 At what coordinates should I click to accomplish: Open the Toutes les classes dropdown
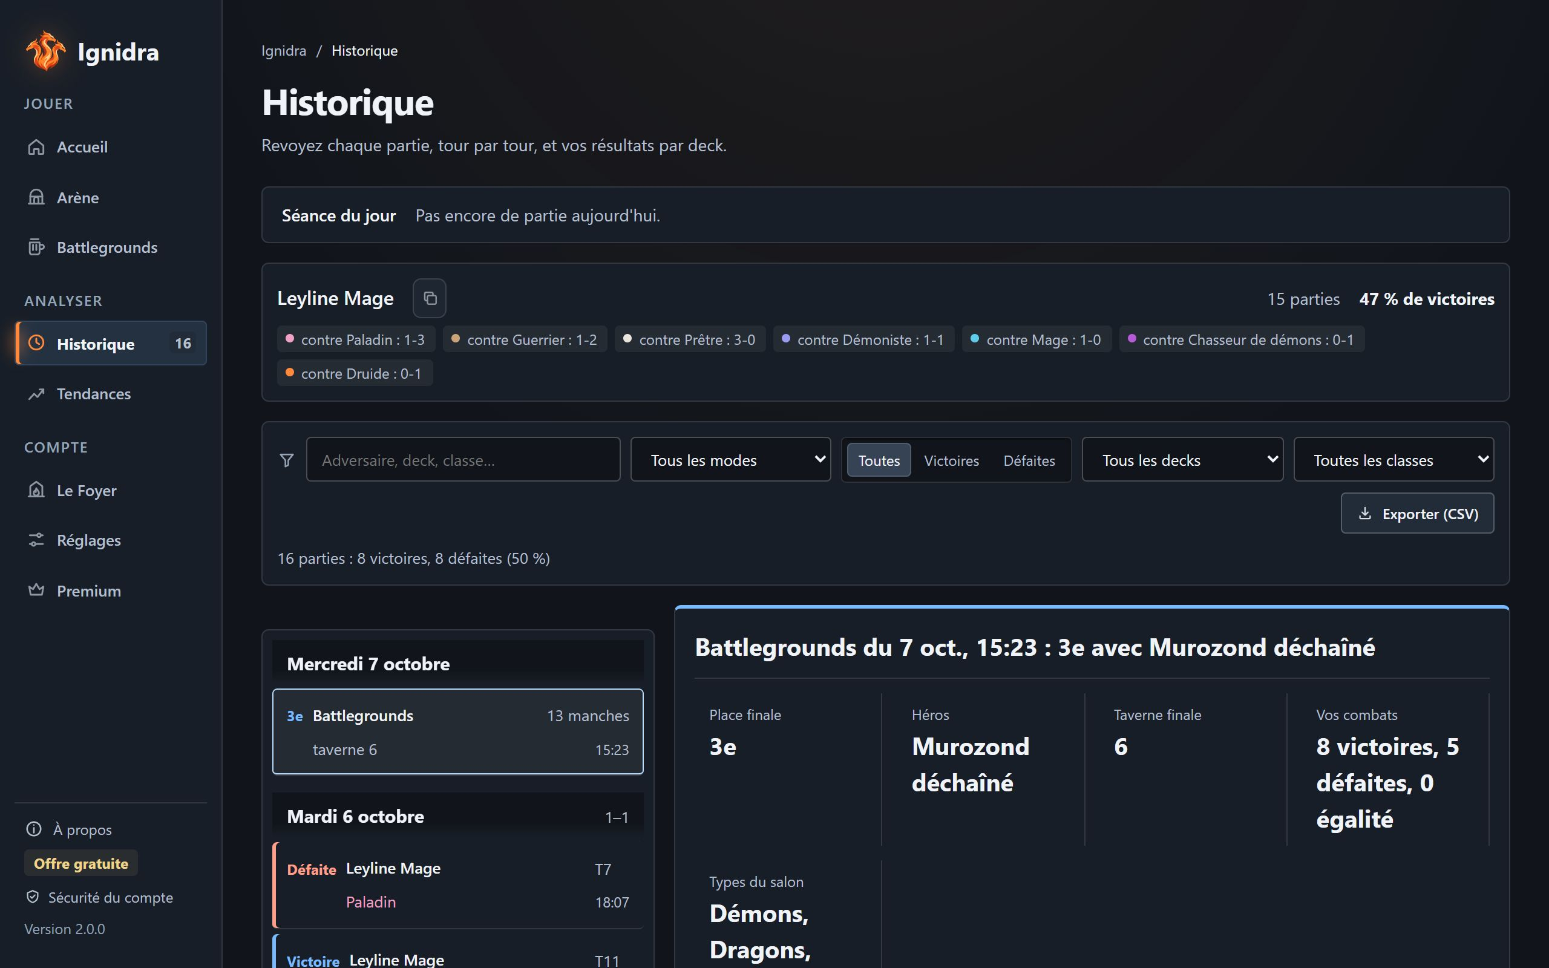pyautogui.click(x=1393, y=460)
